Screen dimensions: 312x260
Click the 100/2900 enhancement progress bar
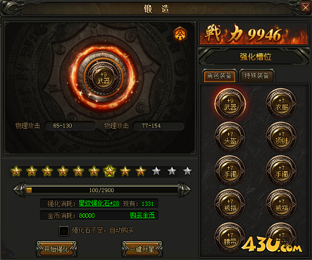pos(102,190)
